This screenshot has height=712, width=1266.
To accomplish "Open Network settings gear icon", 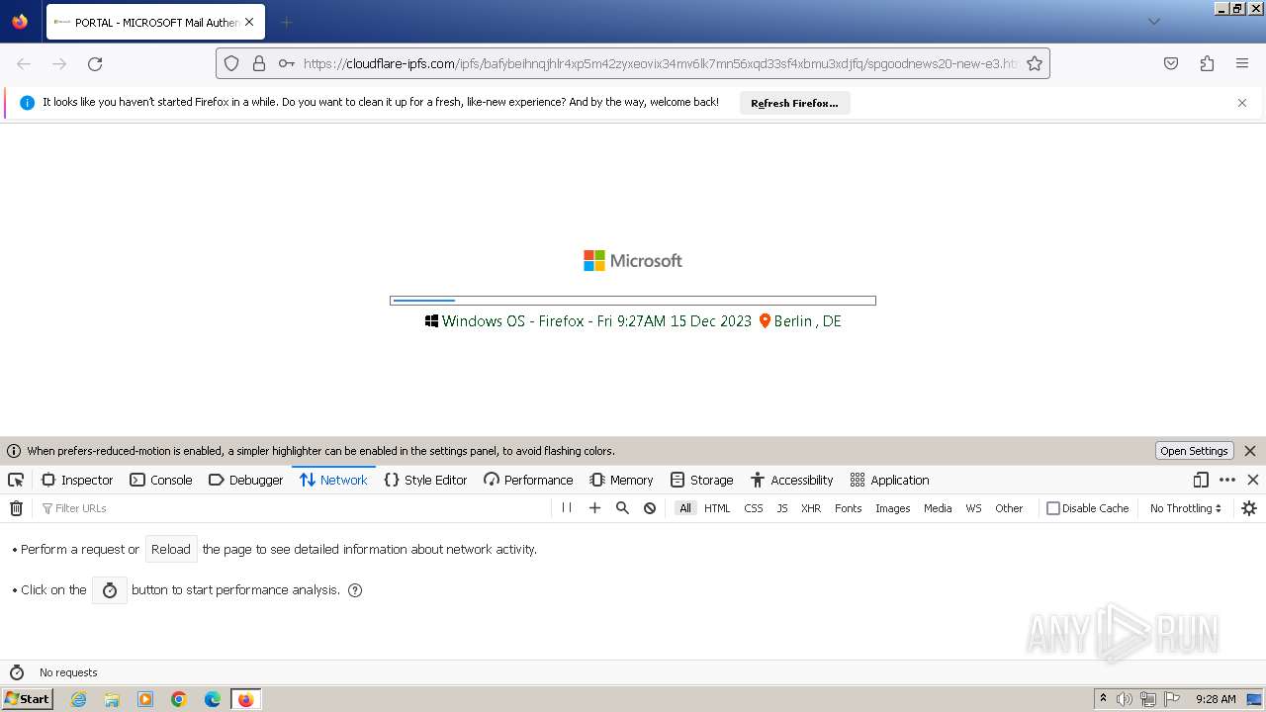I will 1249,508.
